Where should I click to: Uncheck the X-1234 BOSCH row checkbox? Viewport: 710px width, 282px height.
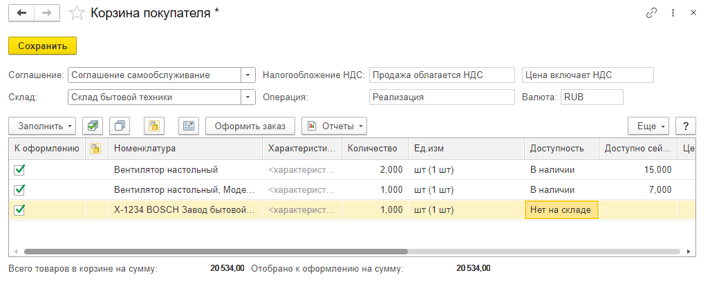pyautogui.click(x=19, y=209)
